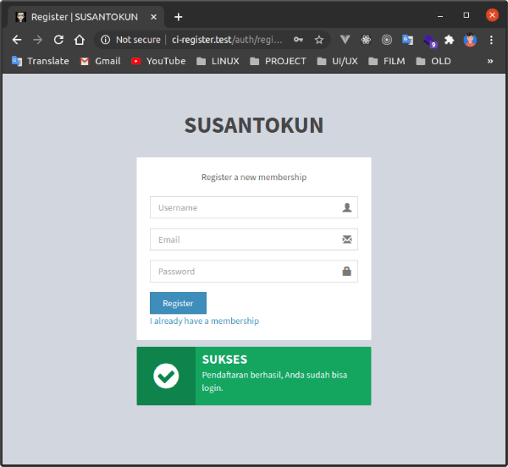
Task: Close the Register | SUSANTOKUN tab
Action: (154, 17)
